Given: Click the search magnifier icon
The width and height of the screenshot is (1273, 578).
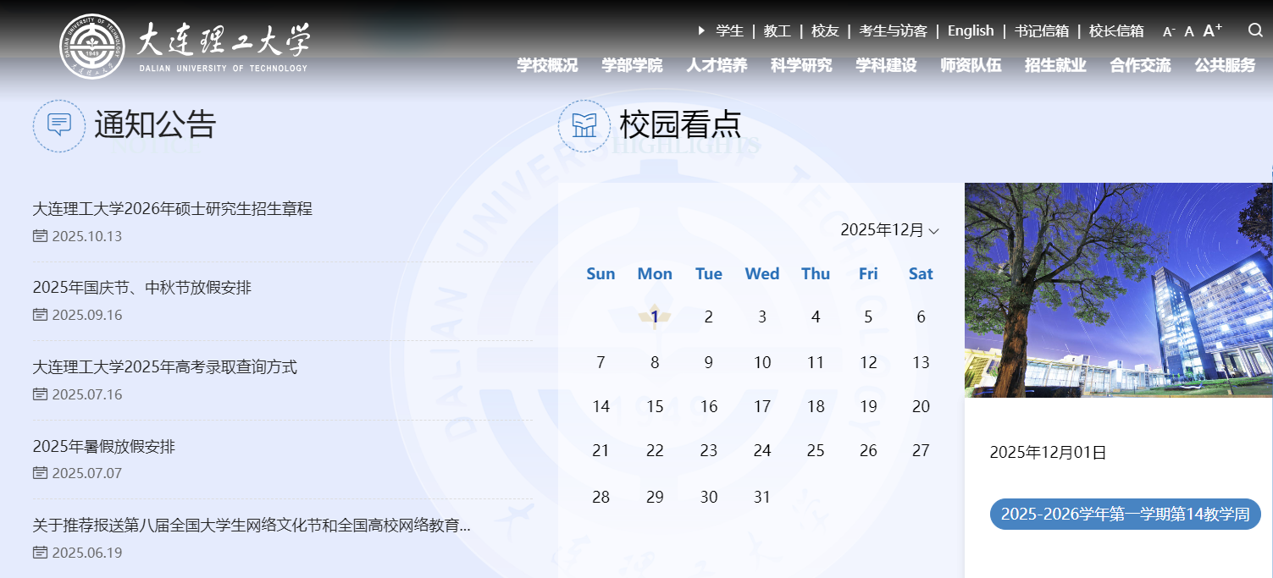Looking at the screenshot, I should 1255,30.
